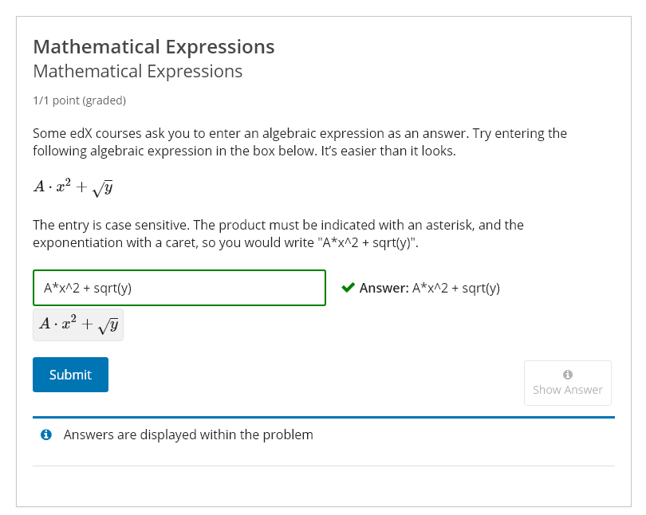The width and height of the screenshot is (646, 515).
Task: Click the gray divider line below the notification
Action: click(324, 466)
